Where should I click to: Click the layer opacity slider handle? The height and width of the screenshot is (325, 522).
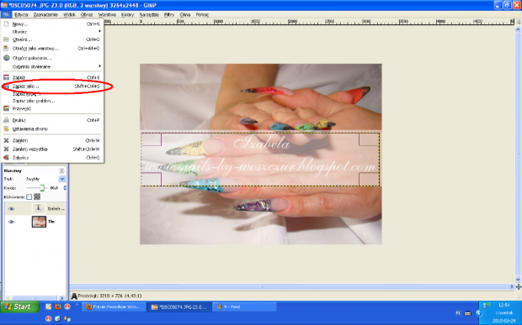(x=42, y=188)
